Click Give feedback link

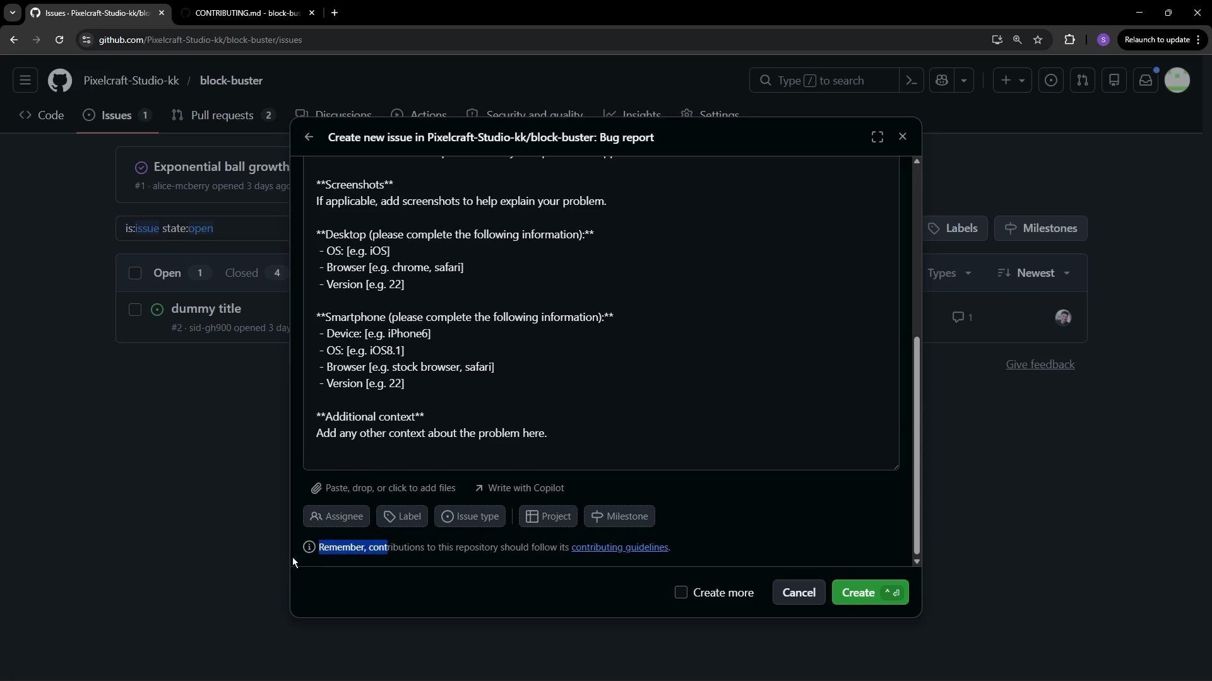pyautogui.click(x=1040, y=364)
